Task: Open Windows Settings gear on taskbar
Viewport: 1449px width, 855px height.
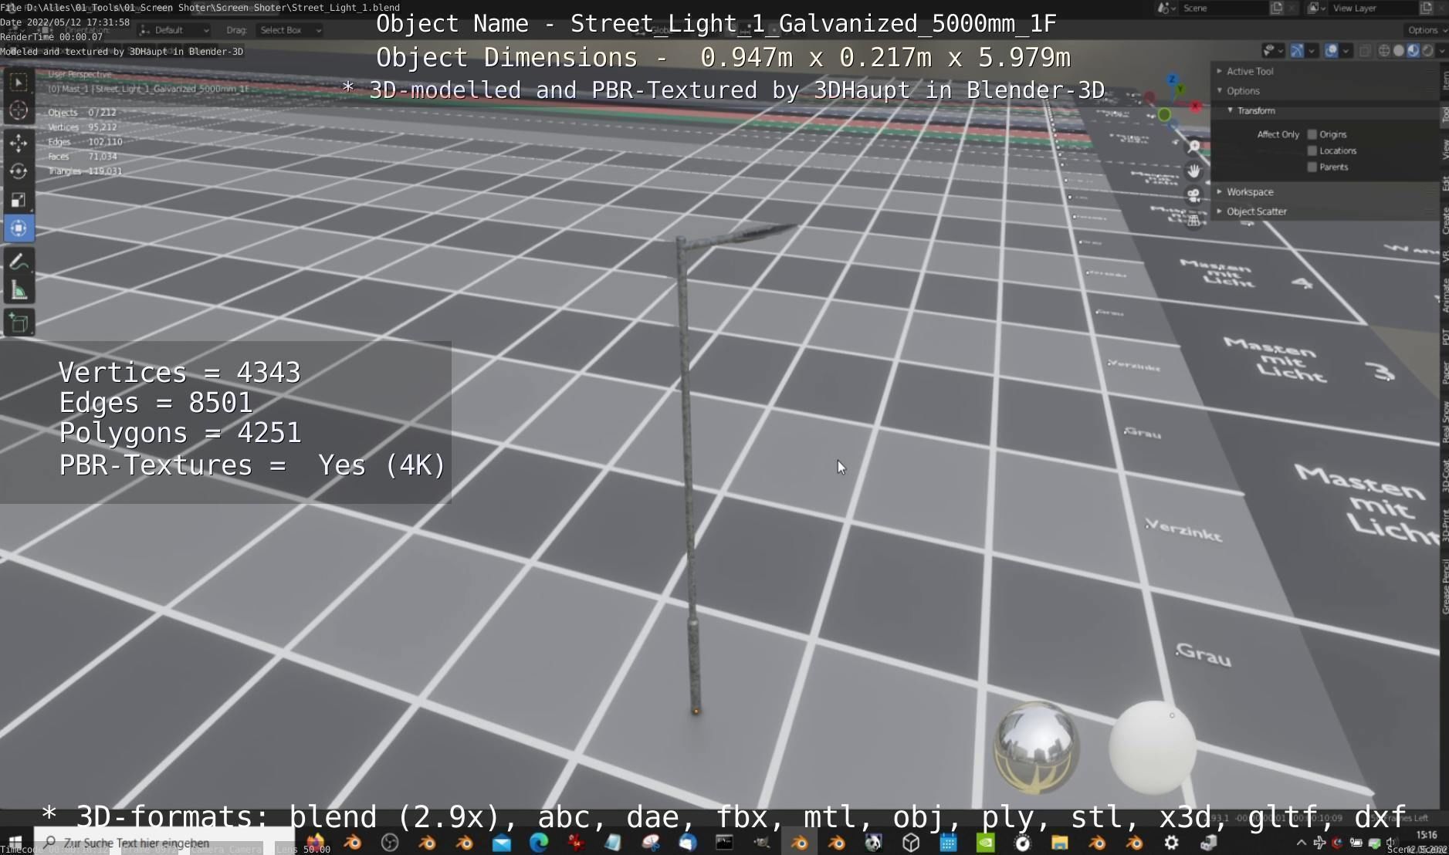Action: click(x=1171, y=843)
